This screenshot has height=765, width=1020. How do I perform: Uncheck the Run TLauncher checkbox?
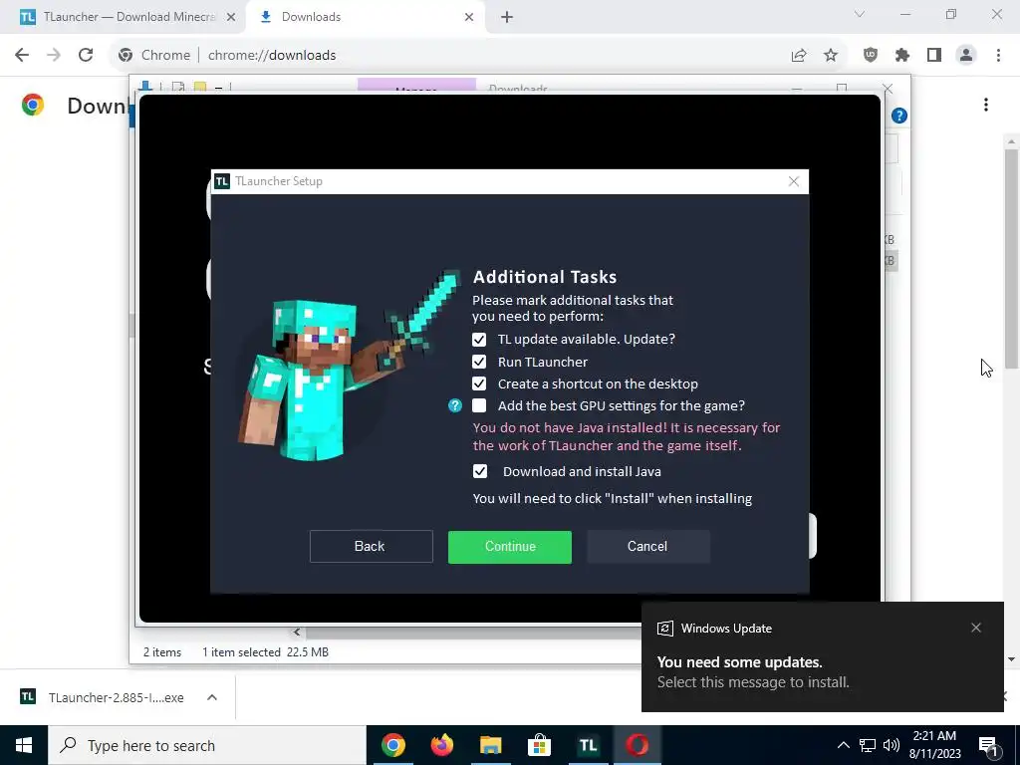[x=479, y=362]
